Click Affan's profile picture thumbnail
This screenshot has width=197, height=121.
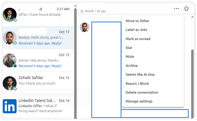10,15
